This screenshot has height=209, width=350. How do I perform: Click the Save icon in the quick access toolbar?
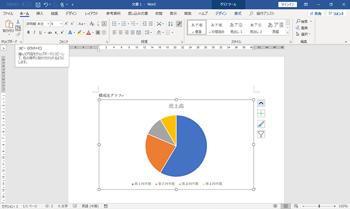point(38,5)
